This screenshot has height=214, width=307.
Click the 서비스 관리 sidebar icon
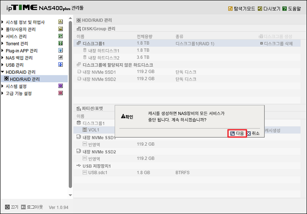61,36
